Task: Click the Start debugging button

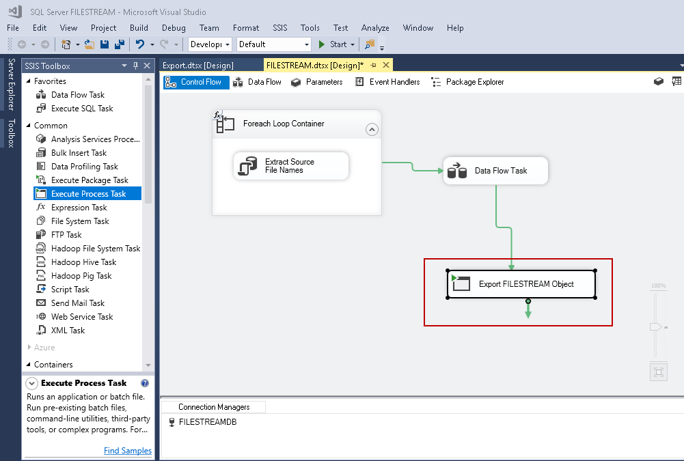Action: coord(332,44)
